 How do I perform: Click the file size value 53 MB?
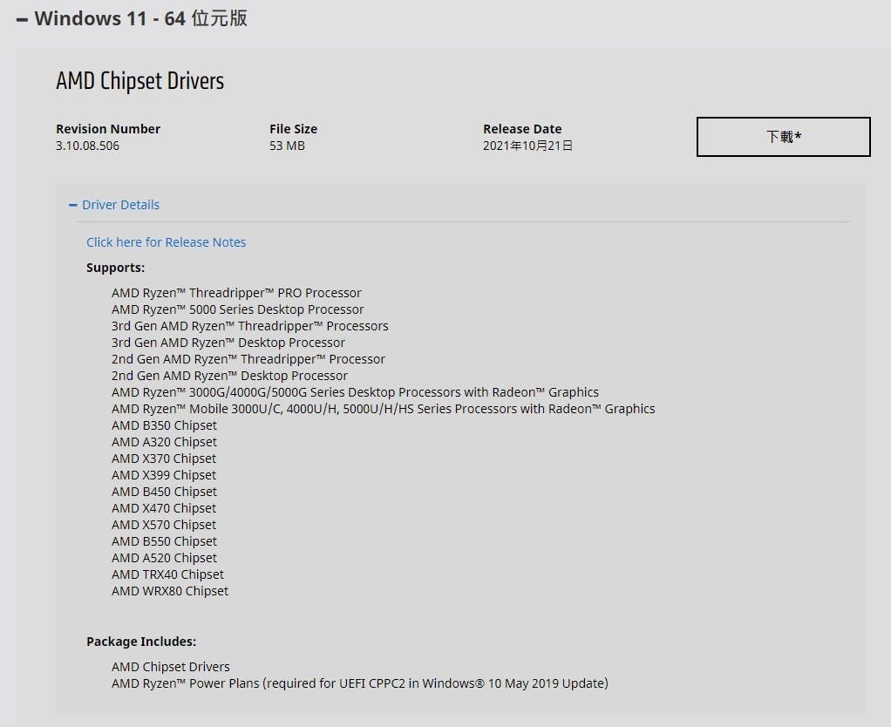(x=287, y=146)
